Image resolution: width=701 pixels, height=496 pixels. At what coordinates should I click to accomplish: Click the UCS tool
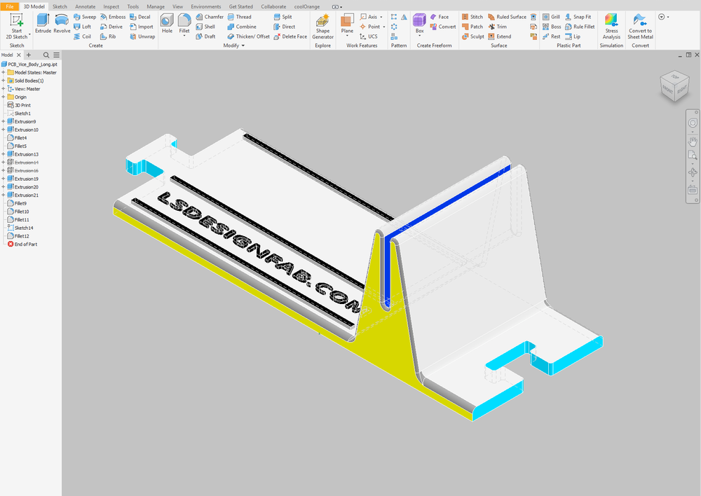[x=369, y=36]
